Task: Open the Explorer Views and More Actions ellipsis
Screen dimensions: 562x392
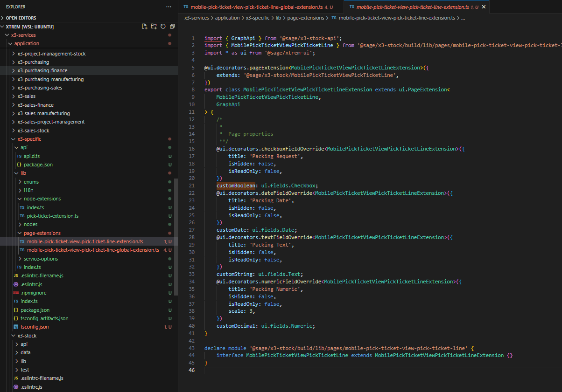Action: pyautogui.click(x=169, y=7)
